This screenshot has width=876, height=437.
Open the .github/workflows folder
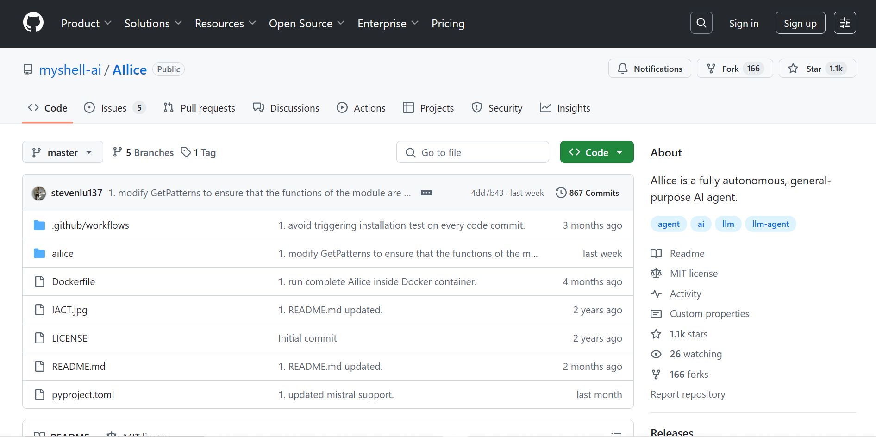tap(90, 225)
